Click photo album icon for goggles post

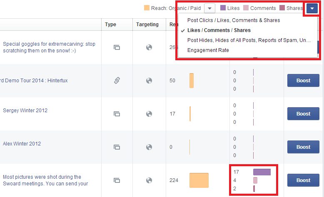pos(117,47)
